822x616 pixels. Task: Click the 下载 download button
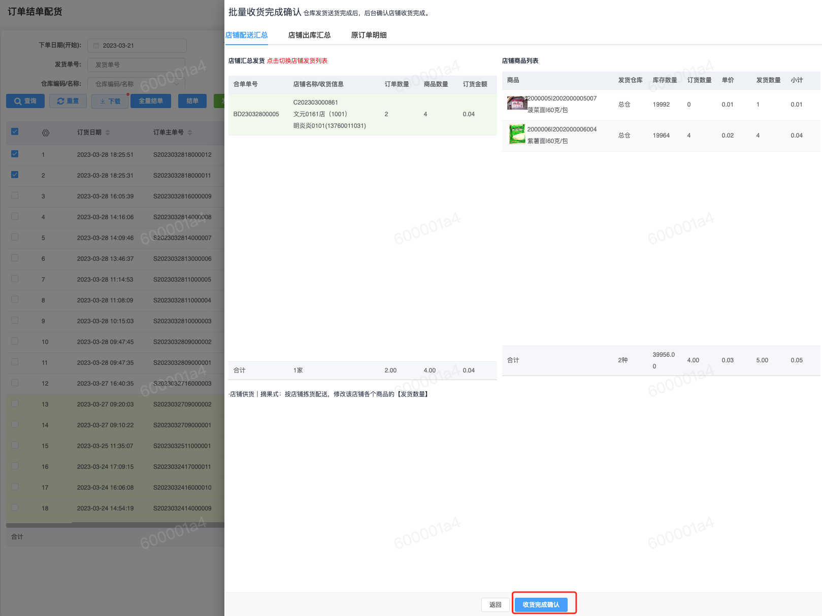[110, 101]
